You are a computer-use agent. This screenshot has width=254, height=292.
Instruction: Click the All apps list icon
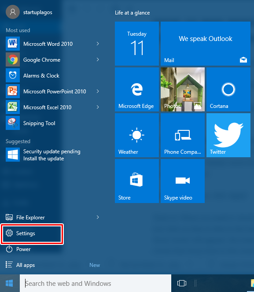click(x=9, y=265)
